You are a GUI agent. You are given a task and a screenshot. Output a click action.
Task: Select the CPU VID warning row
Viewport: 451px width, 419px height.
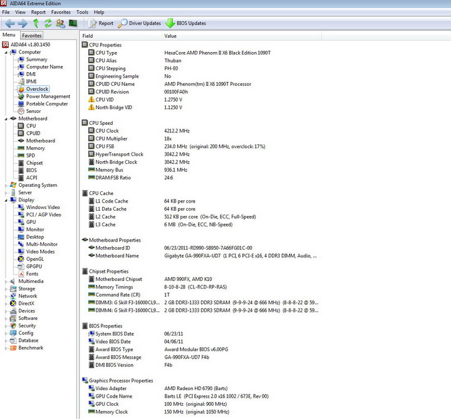[201, 100]
